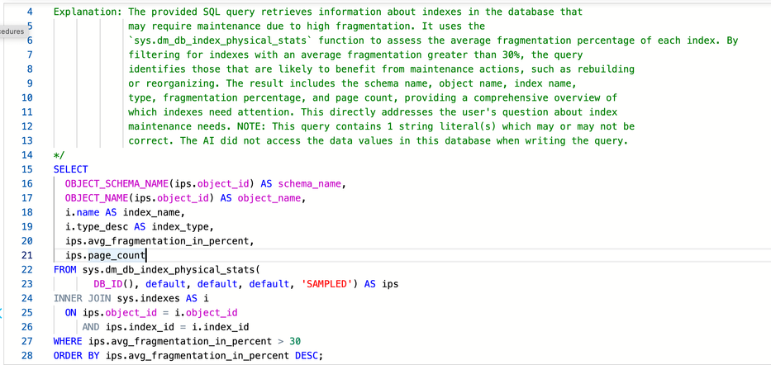This screenshot has width=771, height=365.
Task: Click sys.dm_db_index_physical_stats on line 22
Action: click(x=169, y=269)
